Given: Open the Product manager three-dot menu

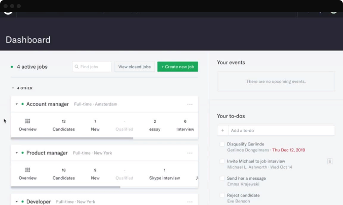Looking at the screenshot, I should point(190,153).
